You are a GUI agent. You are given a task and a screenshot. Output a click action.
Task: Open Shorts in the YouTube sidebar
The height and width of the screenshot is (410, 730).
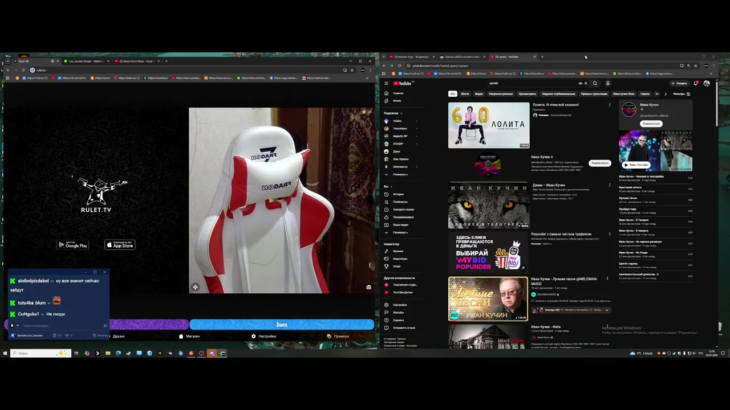397,101
